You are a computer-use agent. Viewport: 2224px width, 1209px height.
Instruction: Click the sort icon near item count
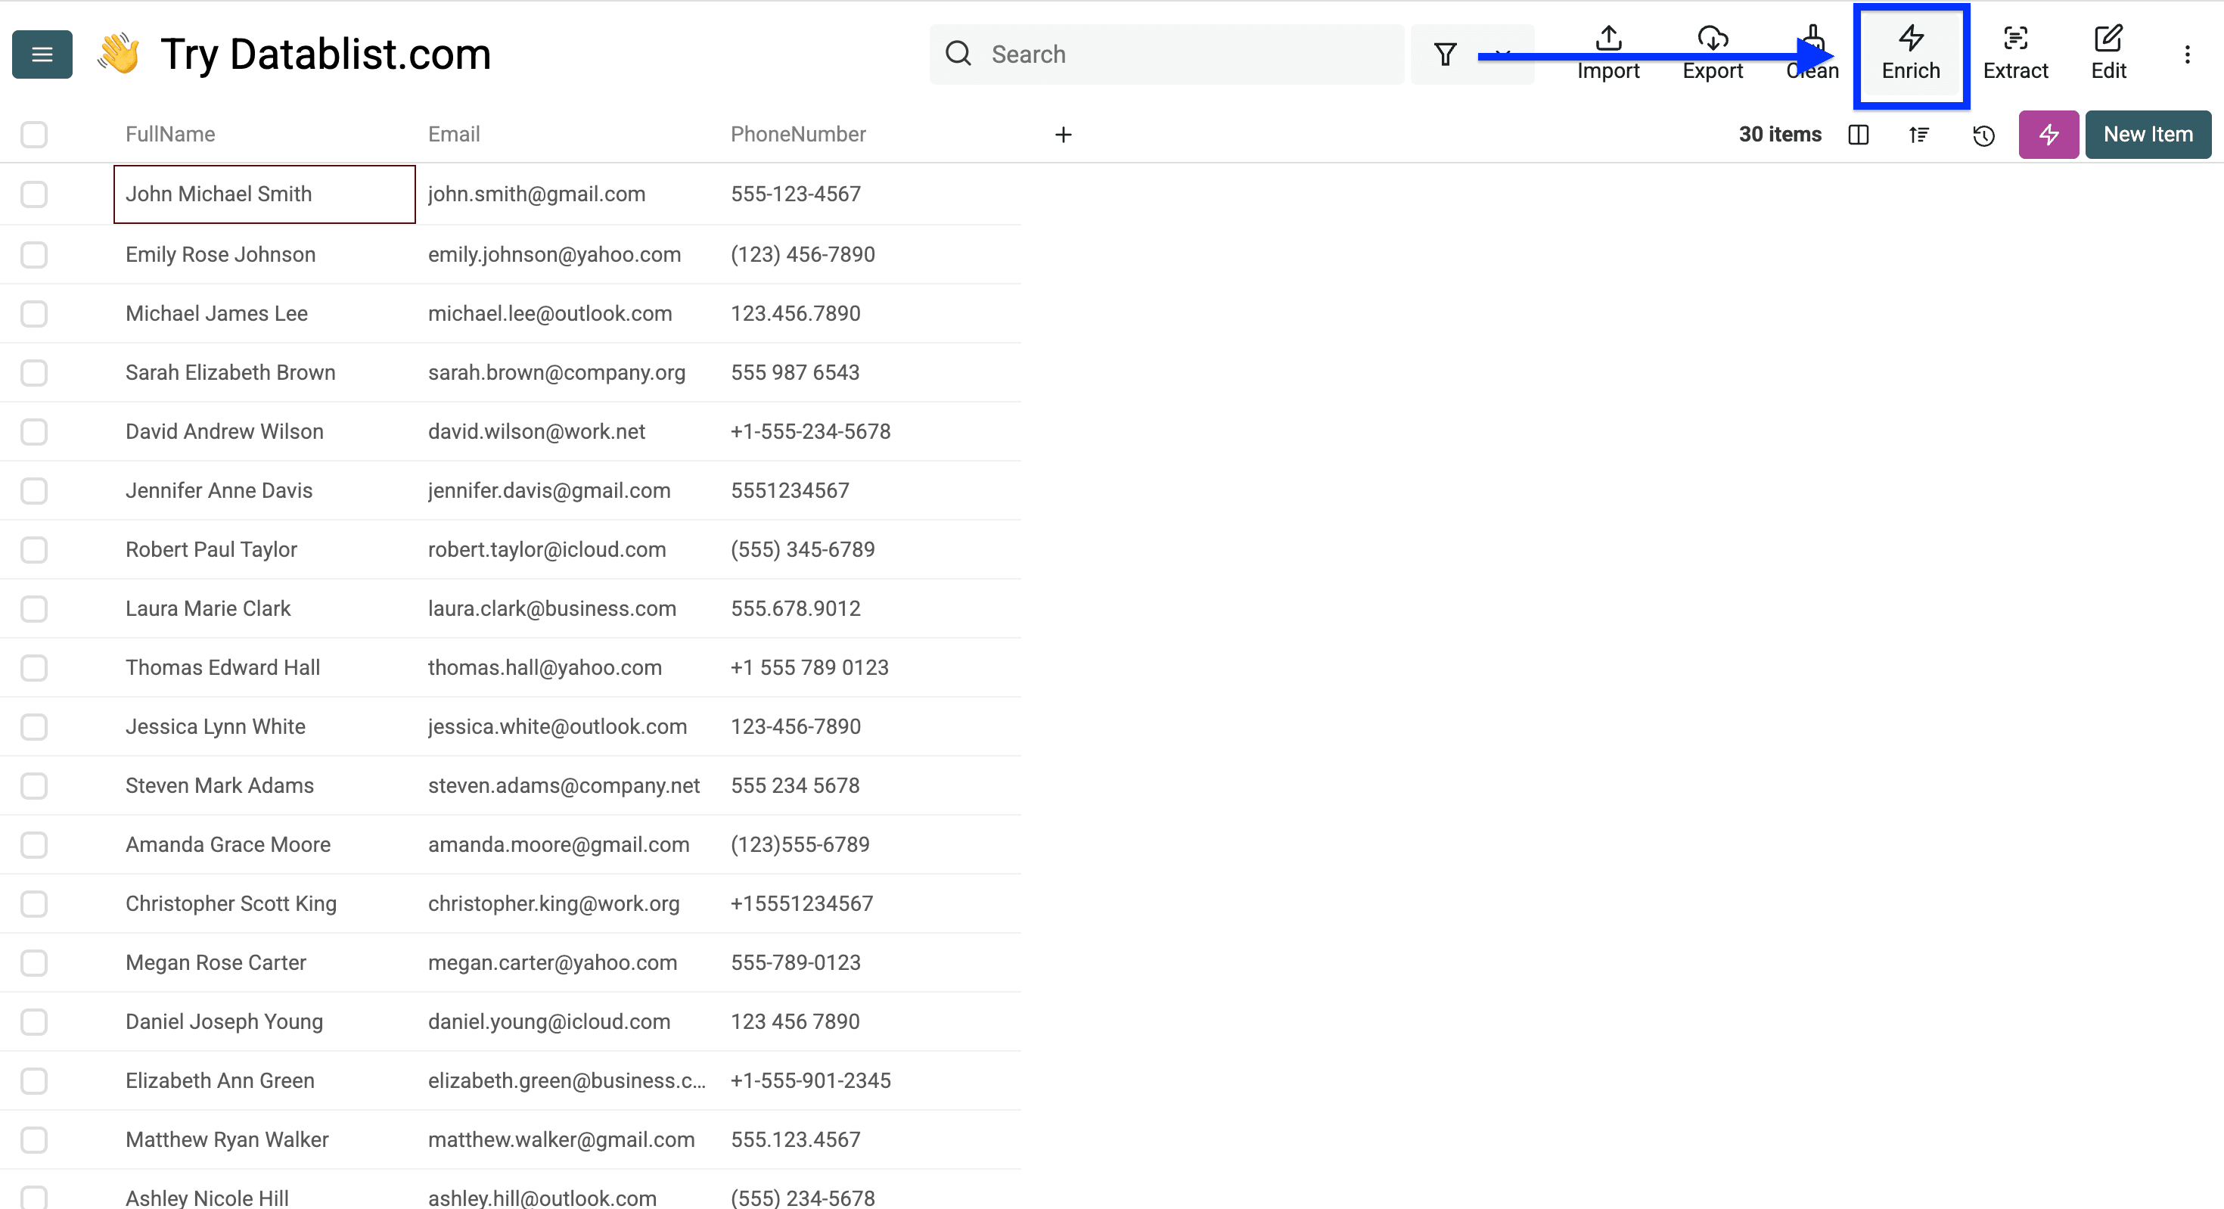tap(1918, 135)
